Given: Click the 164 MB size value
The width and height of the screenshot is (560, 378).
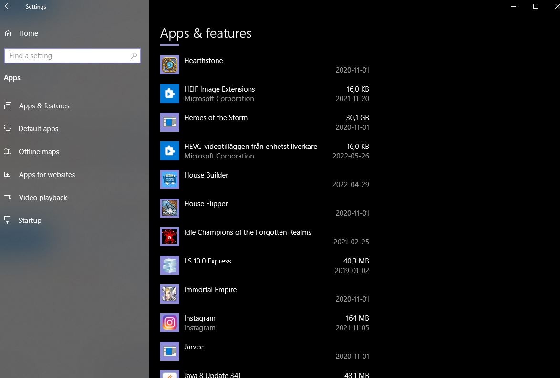Looking at the screenshot, I should click(x=357, y=318).
